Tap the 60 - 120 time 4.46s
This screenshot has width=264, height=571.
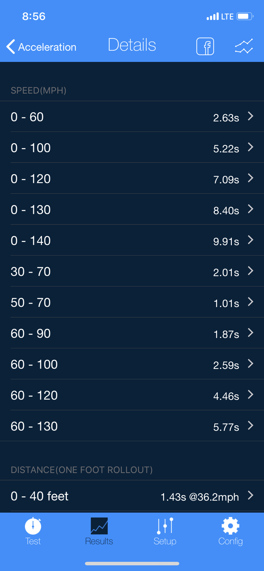(x=226, y=396)
